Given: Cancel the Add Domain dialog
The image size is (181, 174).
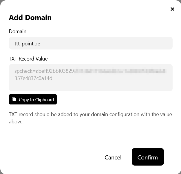Looking at the screenshot, I should click(x=113, y=157).
